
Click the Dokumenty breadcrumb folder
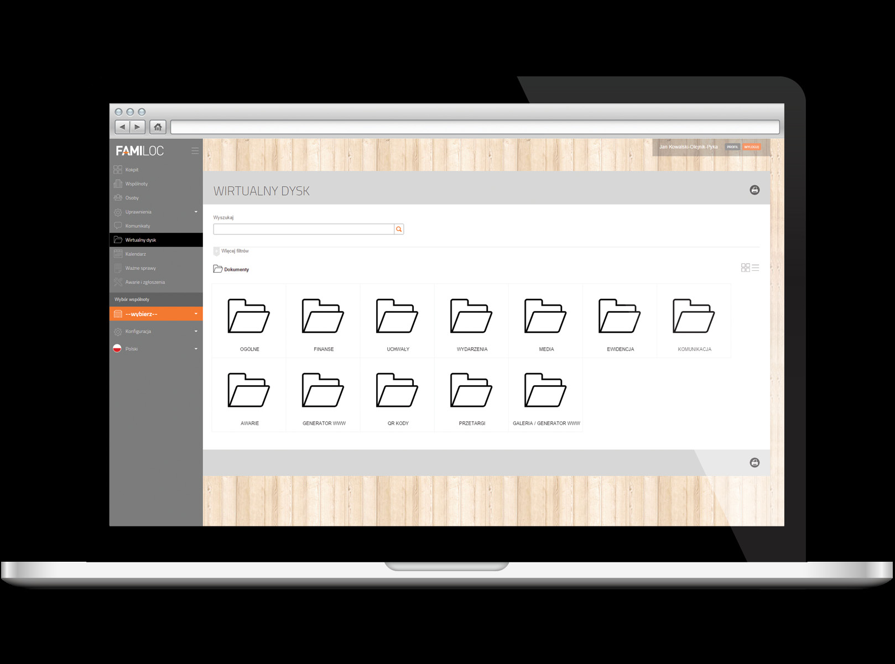(x=231, y=269)
